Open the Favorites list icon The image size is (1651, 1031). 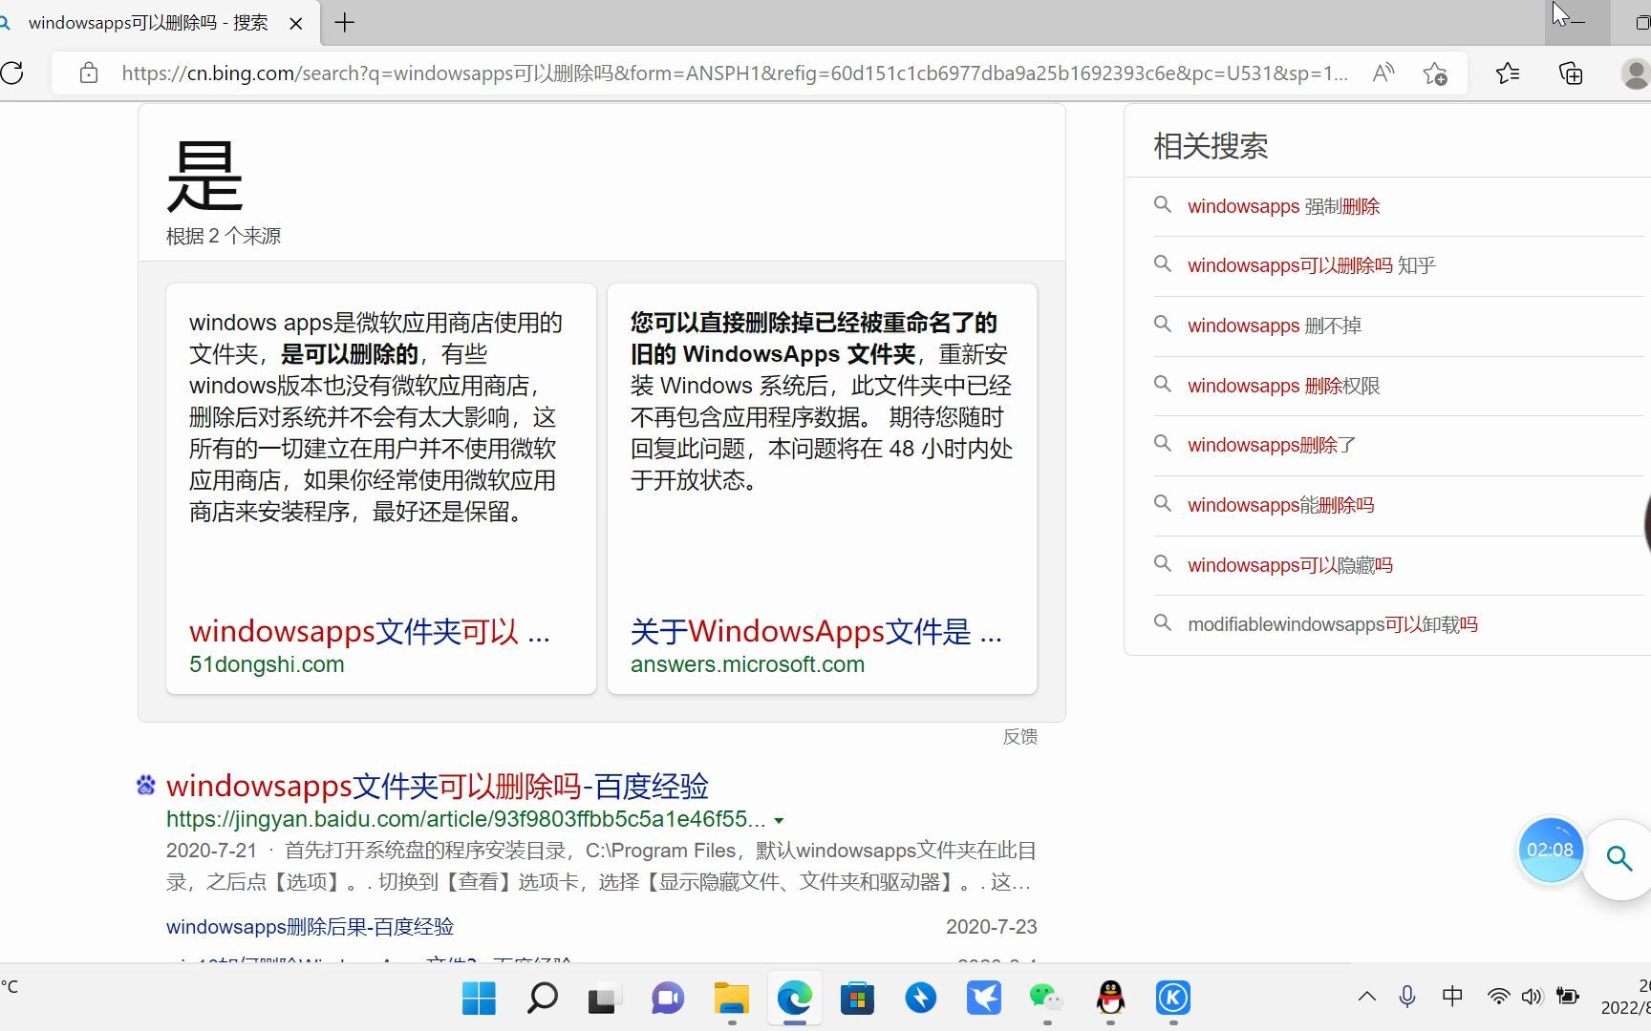pos(1508,73)
